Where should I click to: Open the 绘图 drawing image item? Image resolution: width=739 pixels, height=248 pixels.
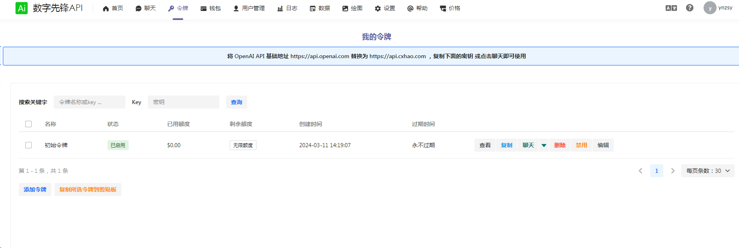point(352,8)
